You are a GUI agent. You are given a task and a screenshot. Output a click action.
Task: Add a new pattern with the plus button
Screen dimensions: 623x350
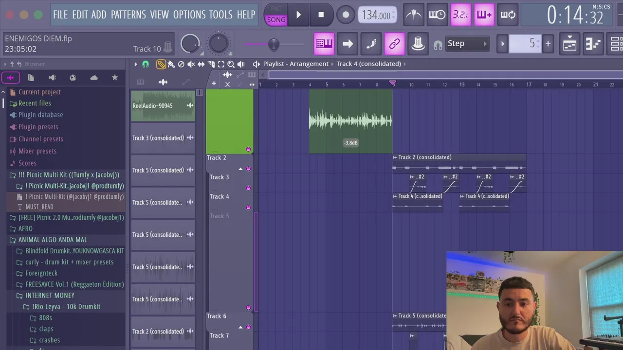point(548,44)
